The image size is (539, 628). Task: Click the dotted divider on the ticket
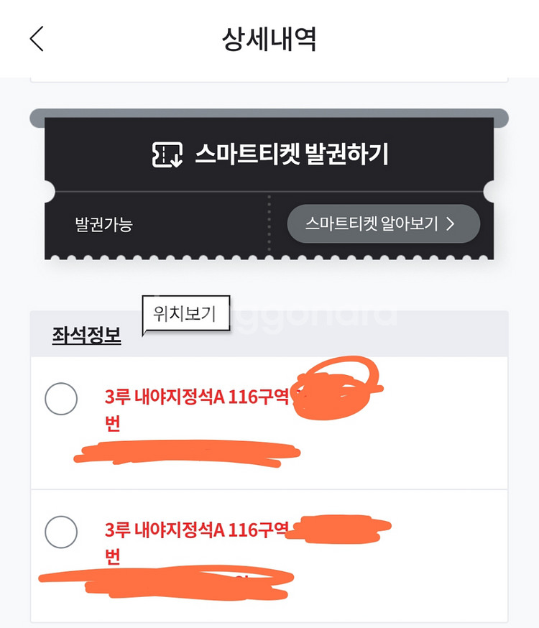269,223
